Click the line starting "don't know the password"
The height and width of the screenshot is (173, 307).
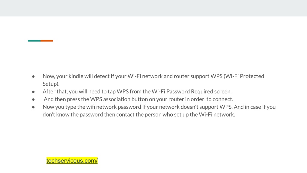(139, 114)
